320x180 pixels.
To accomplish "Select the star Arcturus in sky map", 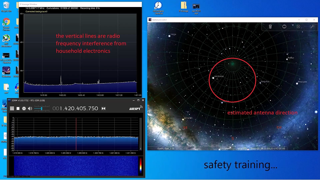I will pos(213,78).
